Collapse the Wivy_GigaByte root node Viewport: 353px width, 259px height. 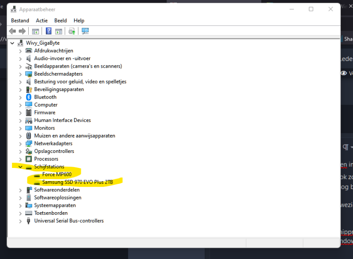pos(12,43)
